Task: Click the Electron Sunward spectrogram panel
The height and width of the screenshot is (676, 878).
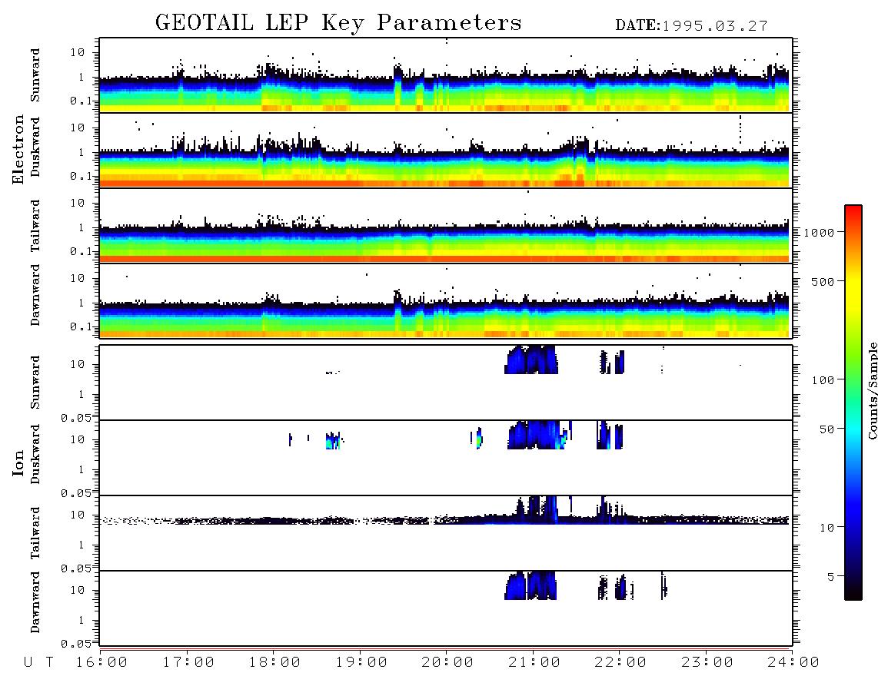Action: coord(446,75)
